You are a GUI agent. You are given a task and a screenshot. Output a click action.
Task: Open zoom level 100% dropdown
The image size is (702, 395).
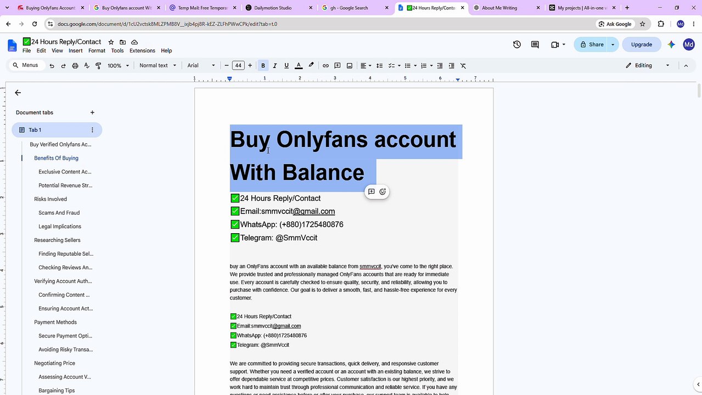coord(118,66)
